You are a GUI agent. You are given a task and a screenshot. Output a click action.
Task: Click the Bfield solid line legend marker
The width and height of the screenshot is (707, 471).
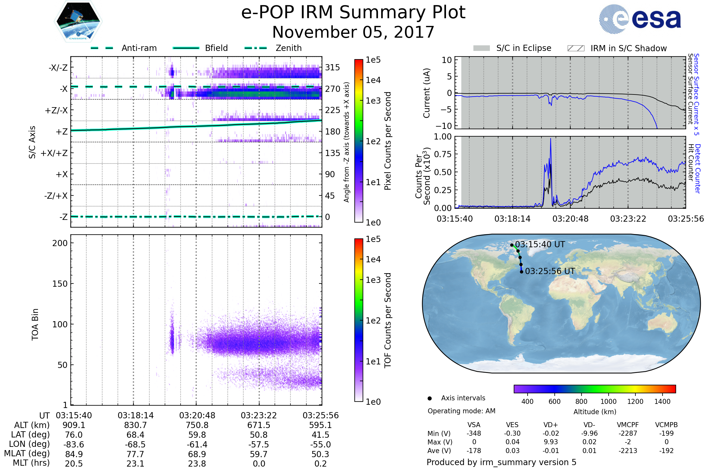[186, 48]
